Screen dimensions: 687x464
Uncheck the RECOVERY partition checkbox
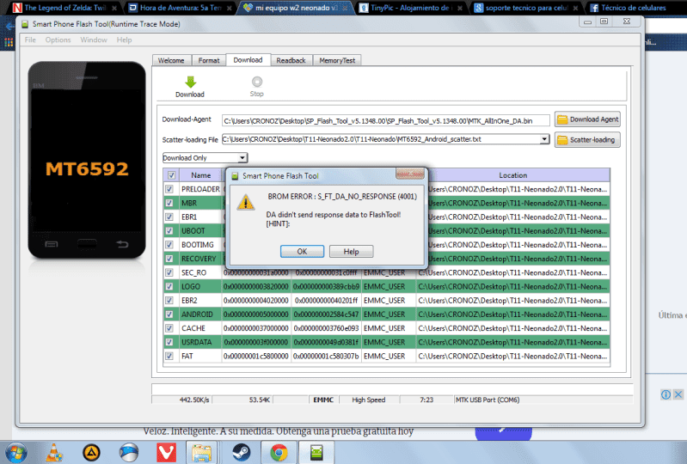coord(169,259)
